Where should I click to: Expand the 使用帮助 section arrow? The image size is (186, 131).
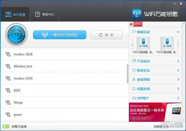click(178, 79)
